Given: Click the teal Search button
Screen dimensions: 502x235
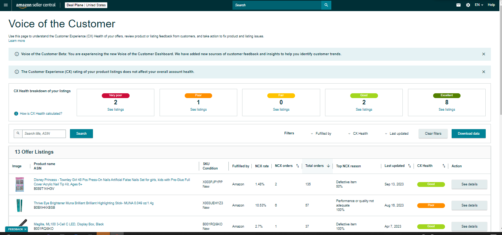Looking at the screenshot, I should [81, 134].
